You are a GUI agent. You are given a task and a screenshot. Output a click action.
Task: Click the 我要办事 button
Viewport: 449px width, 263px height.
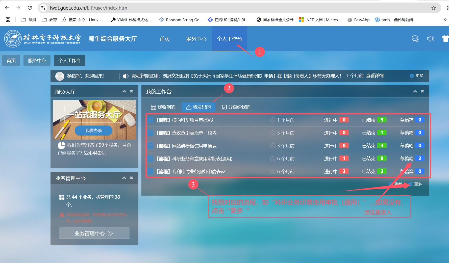coord(94,130)
